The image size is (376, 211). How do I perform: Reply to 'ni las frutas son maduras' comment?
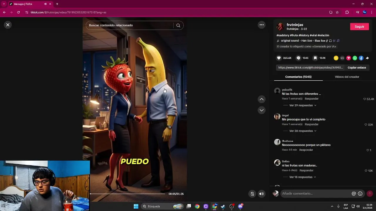[x=306, y=170]
